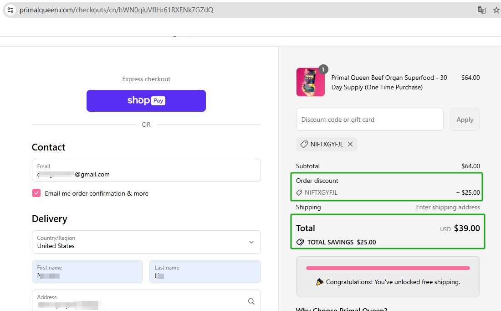Click the Discount code or gift card field

click(370, 119)
